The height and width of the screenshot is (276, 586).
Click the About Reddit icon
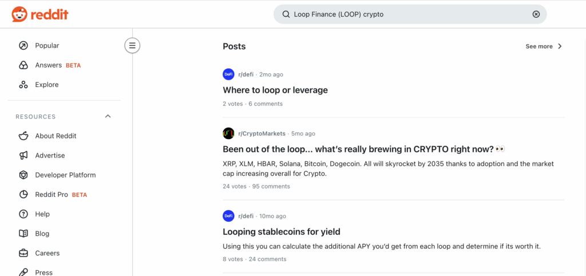(x=23, y=136)
